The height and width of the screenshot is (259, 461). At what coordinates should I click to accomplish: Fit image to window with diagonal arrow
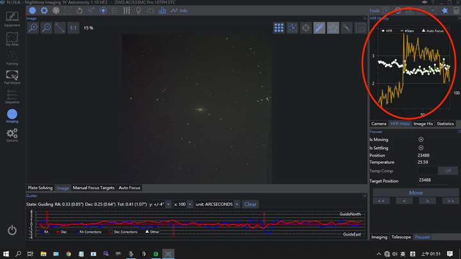[60, 28]
